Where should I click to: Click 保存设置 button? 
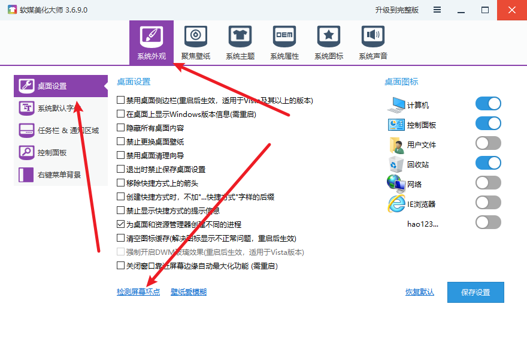pos(475,292)
